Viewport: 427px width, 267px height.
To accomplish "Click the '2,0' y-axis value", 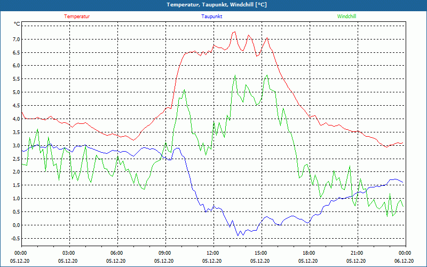I will click(17, 172).
